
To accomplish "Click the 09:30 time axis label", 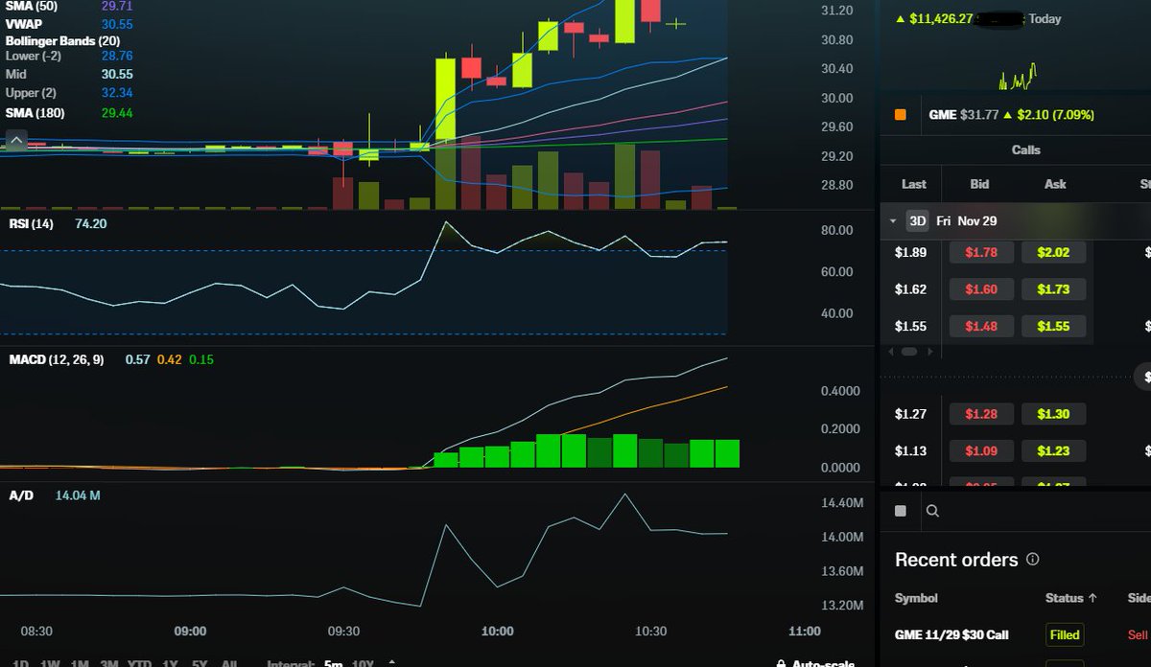I will point(343,632).
